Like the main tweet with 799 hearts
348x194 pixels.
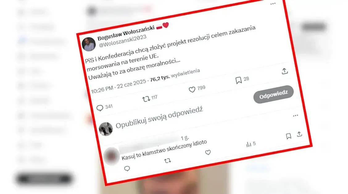click(192, 90)
